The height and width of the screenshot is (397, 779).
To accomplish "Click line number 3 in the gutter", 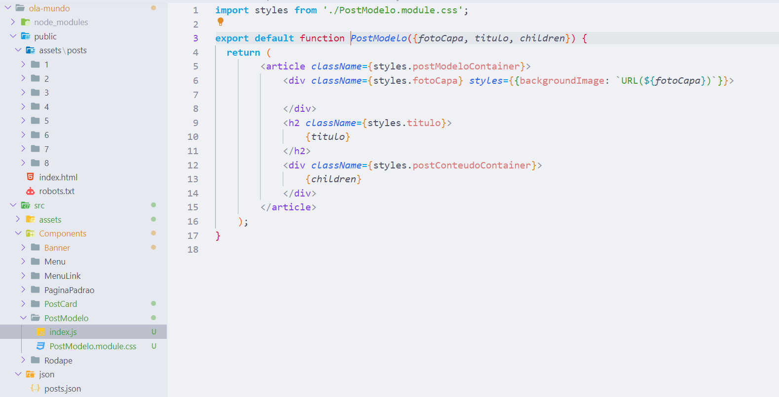I will pos(195,38).
